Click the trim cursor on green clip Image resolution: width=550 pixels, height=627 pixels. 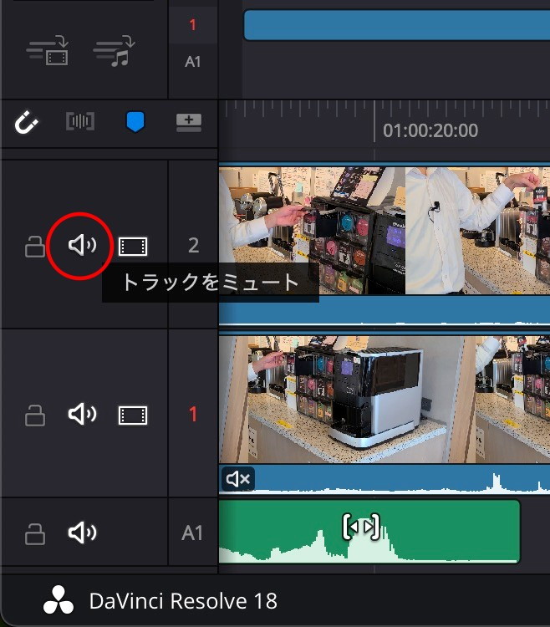(361, 527)
